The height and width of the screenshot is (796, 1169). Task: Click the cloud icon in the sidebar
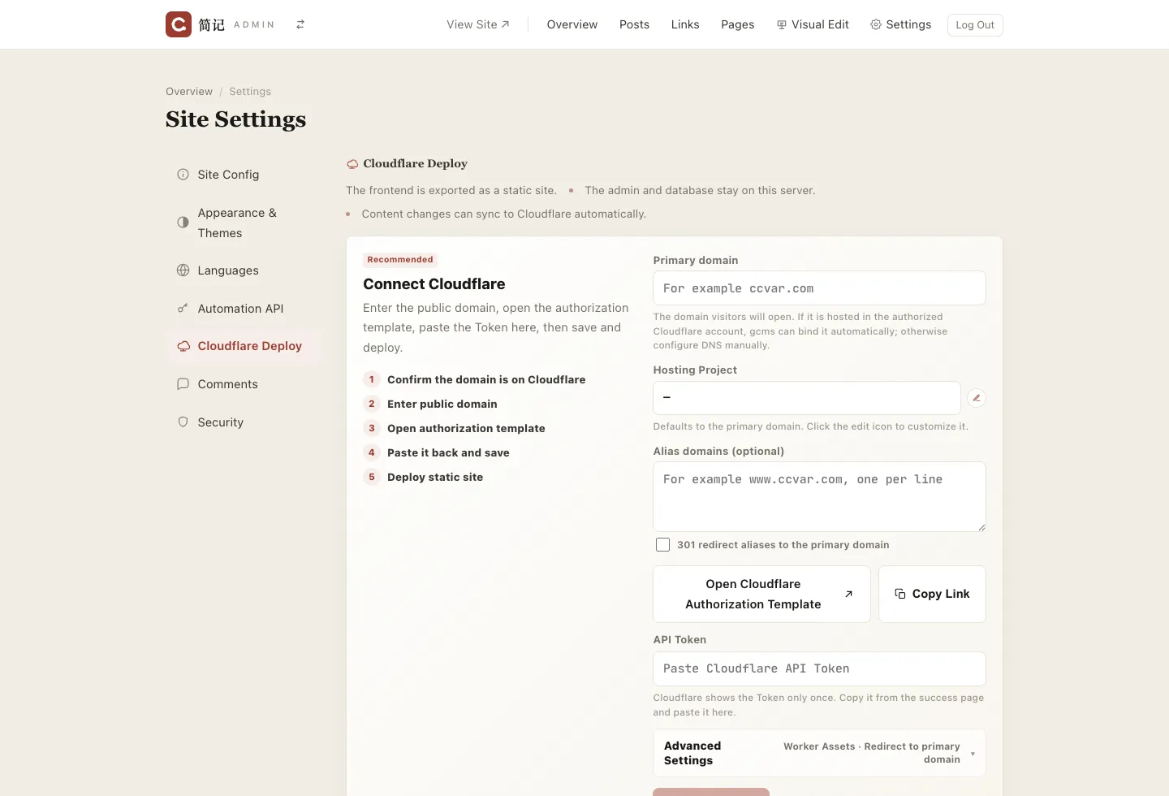click(183, 346)
